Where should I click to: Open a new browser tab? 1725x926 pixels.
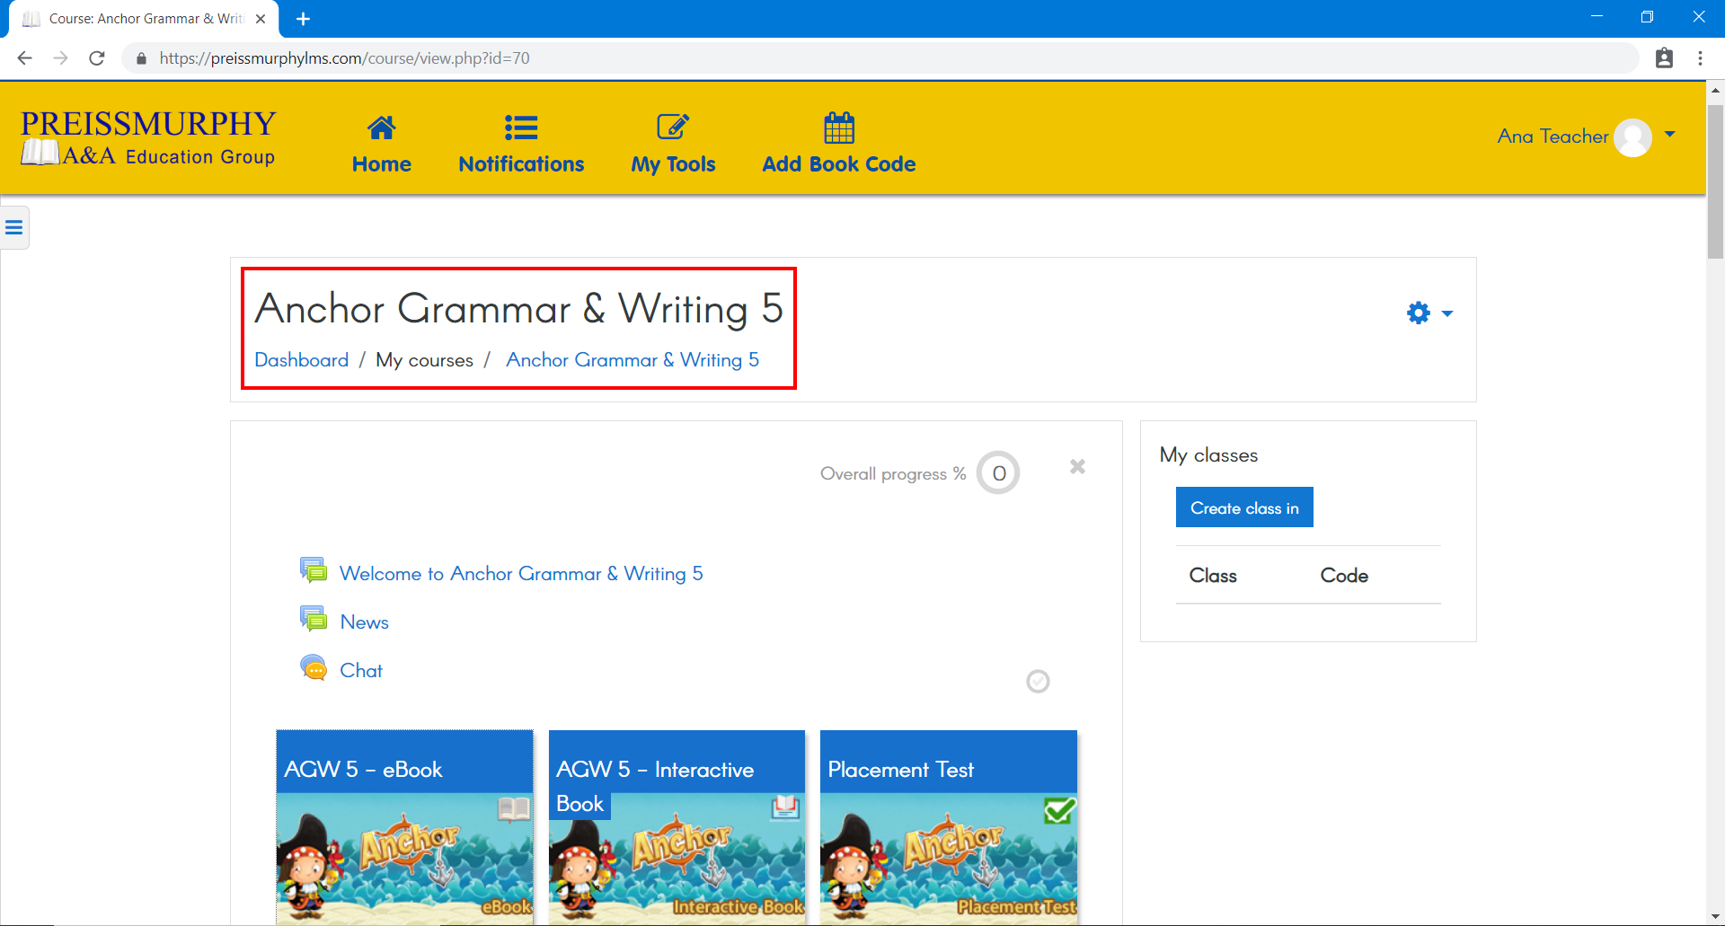click(x=304, y=19)
